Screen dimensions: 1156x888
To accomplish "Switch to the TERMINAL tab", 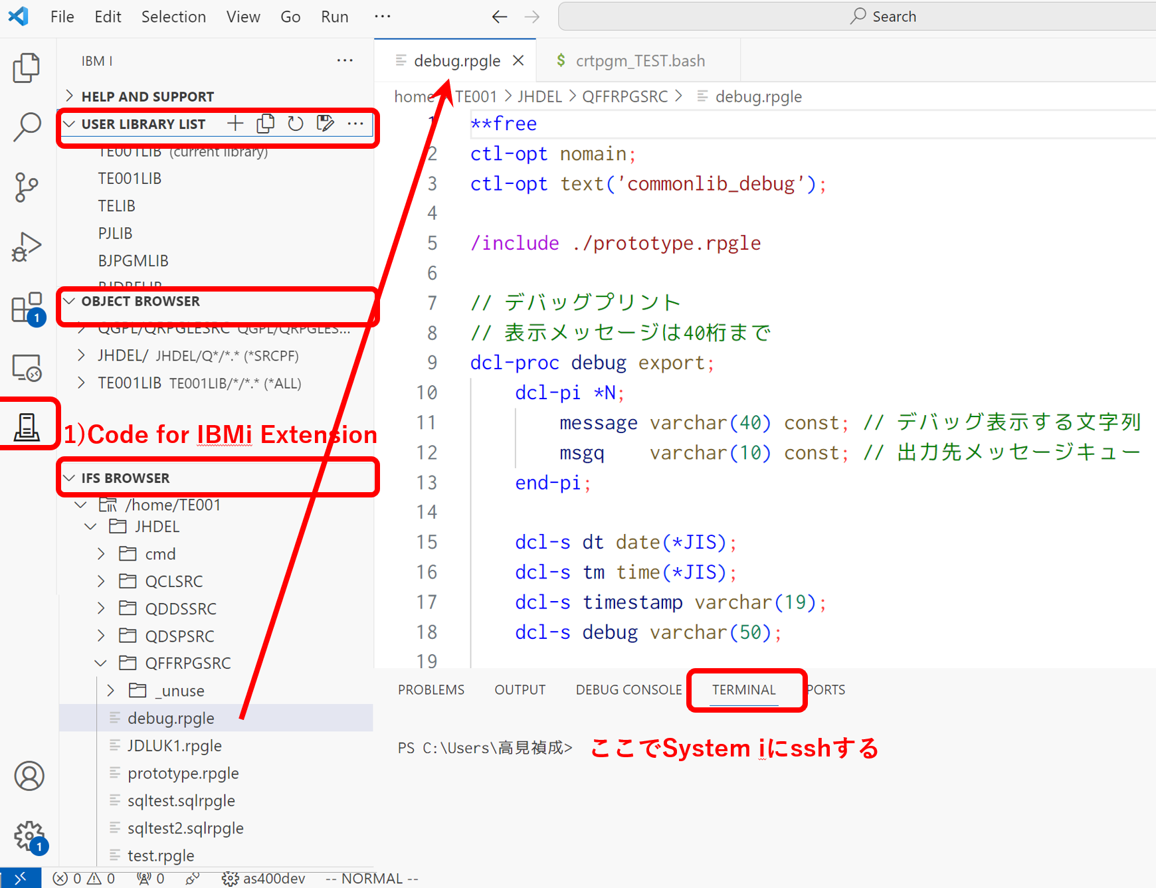I will (x=743, y=690).
